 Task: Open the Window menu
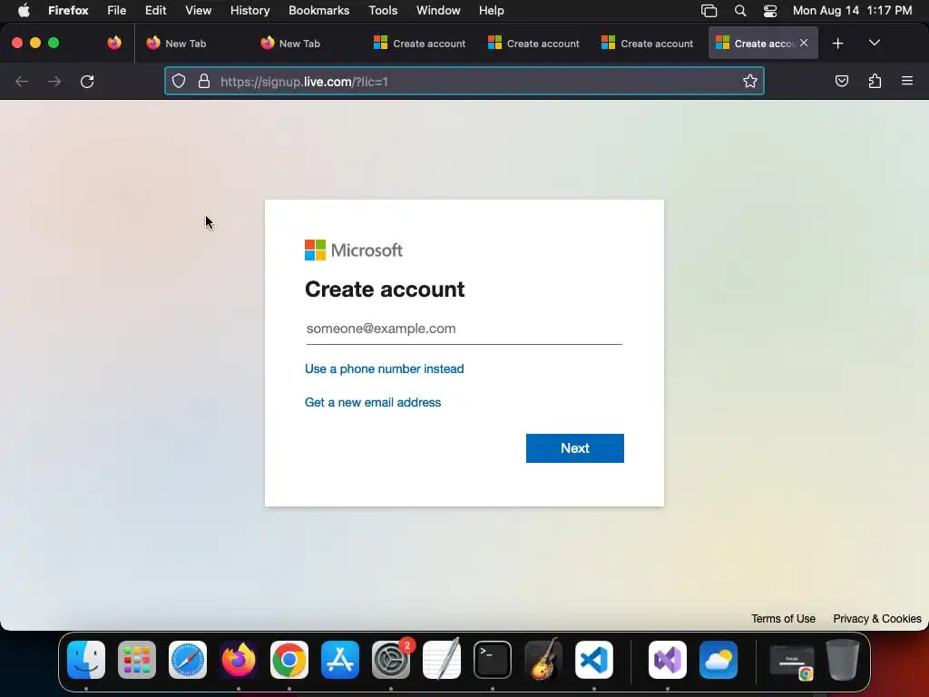438,10
